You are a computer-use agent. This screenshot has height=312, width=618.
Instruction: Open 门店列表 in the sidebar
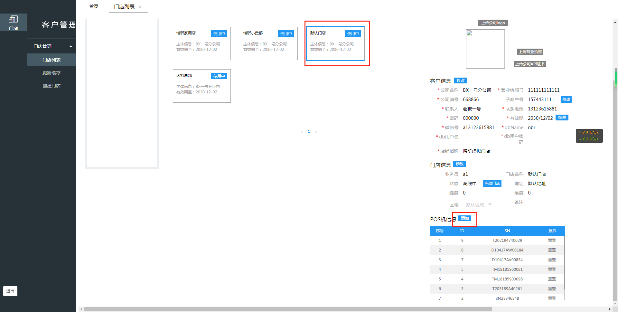(x=51, y=60)
